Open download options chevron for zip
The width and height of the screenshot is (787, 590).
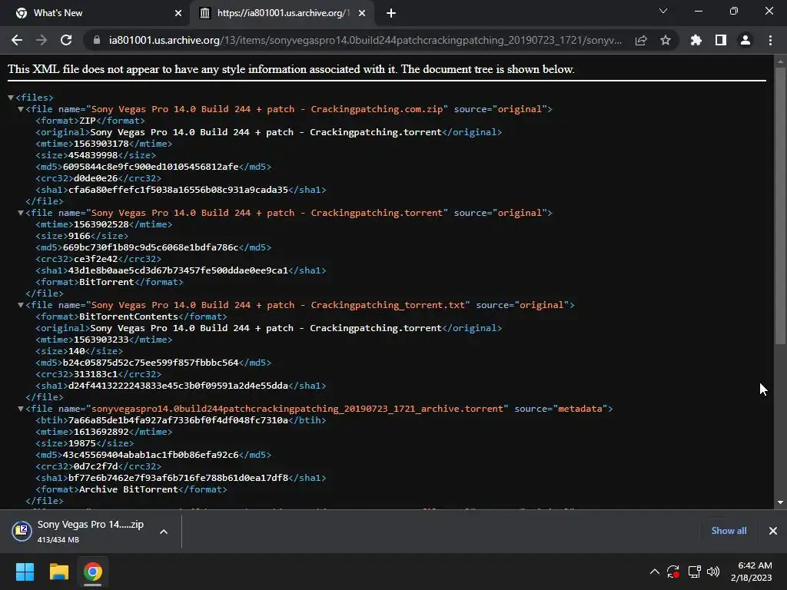[x=164, y=532]
